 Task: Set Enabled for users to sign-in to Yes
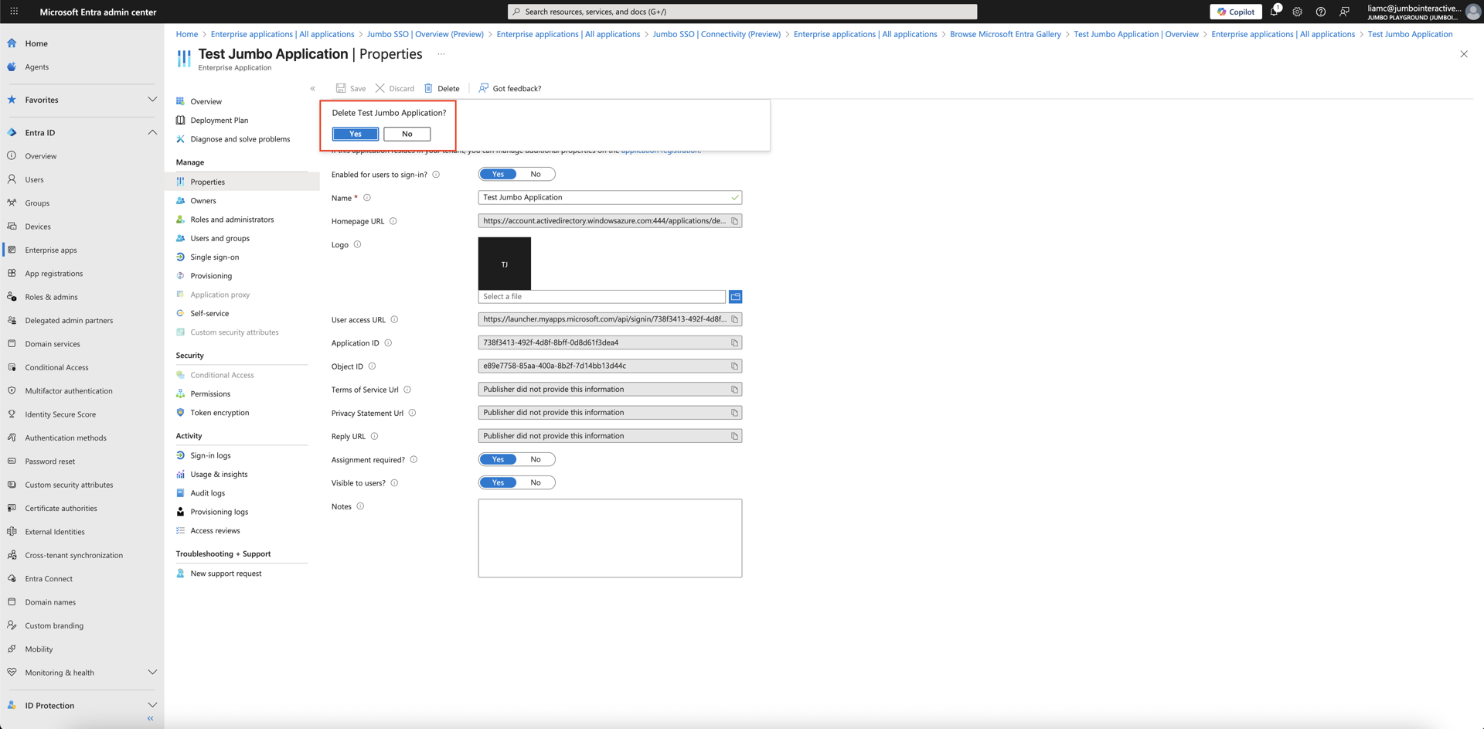[499, 174]
